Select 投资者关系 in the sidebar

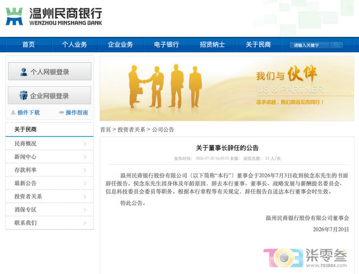tap(49, 197)
